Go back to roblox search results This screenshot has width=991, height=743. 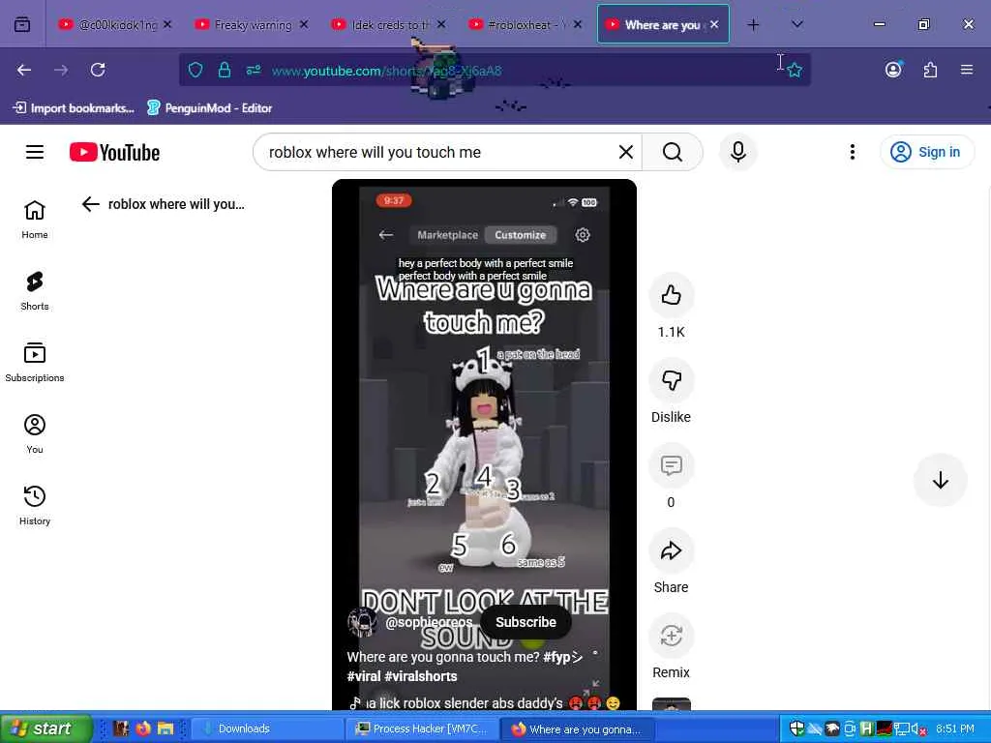click(91, 204)
